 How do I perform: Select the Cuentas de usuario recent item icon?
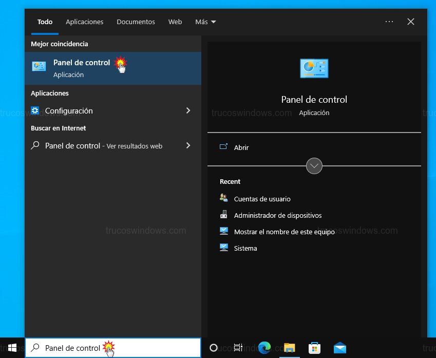click(x=223, y=198)
